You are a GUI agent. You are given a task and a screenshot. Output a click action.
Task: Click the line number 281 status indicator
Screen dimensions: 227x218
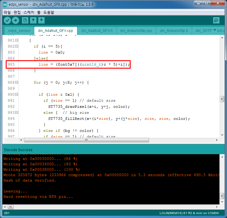7,213
